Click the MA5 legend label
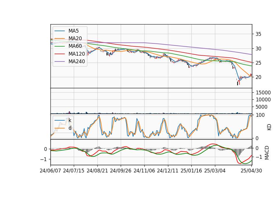 (73, 31)
